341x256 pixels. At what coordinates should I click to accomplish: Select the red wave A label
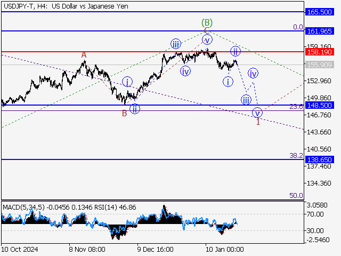tap(84, 54)
